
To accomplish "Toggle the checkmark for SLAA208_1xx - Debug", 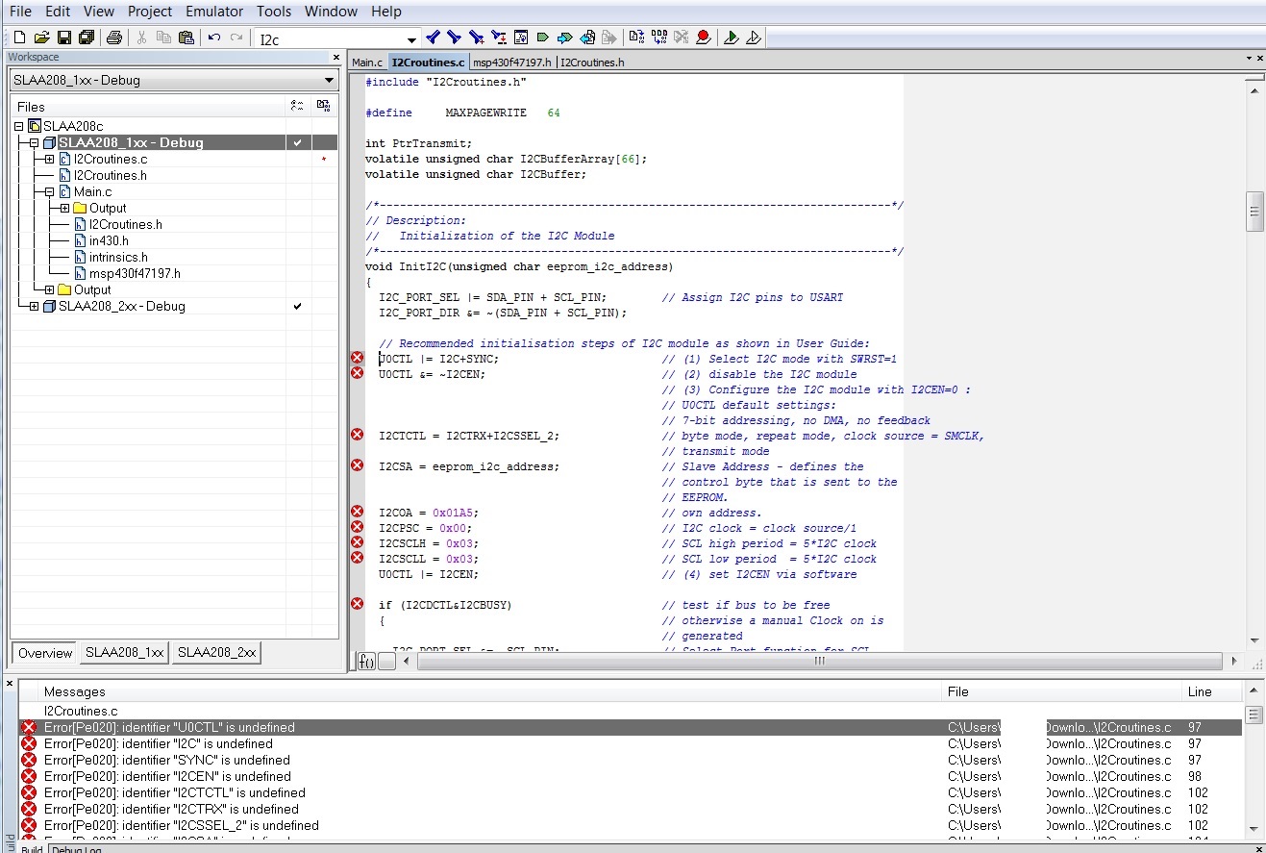I will point(298,143).
